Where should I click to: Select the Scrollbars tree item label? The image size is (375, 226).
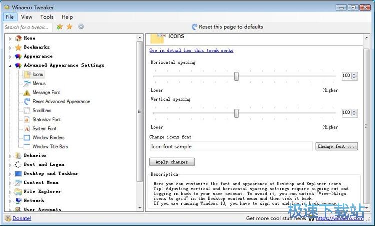click(x=42, y=110)
